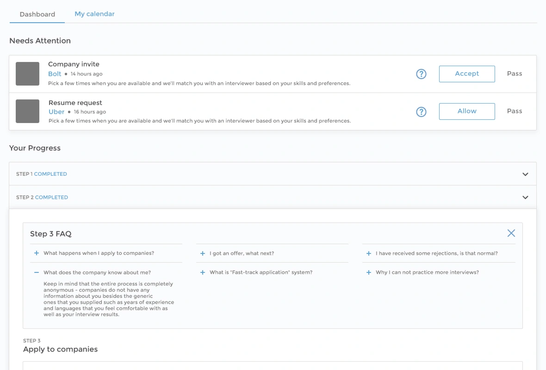Open question 'What happens when I apply to companies?'
The height and width of the screenshot is (370, 546).
click(99, 253)
